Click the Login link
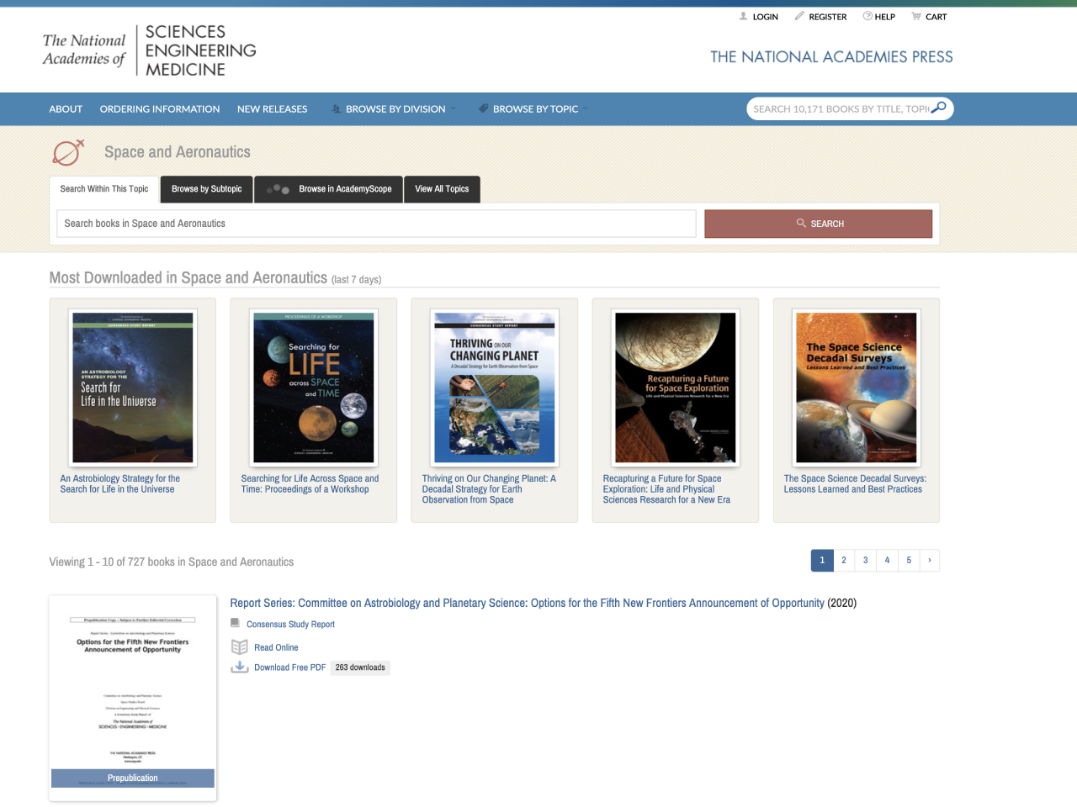The height and width of the screenshot is (807, 1077). click(766, 17)
